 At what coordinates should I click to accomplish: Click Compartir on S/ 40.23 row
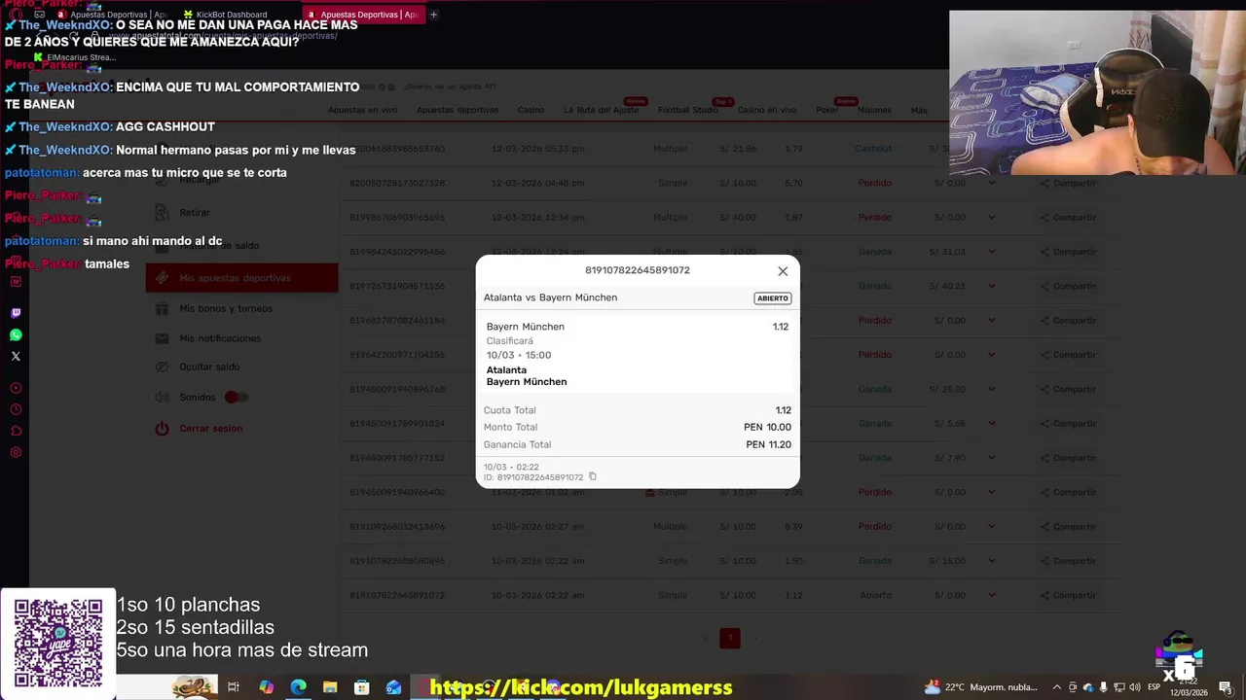click(x=1068, y=286)
